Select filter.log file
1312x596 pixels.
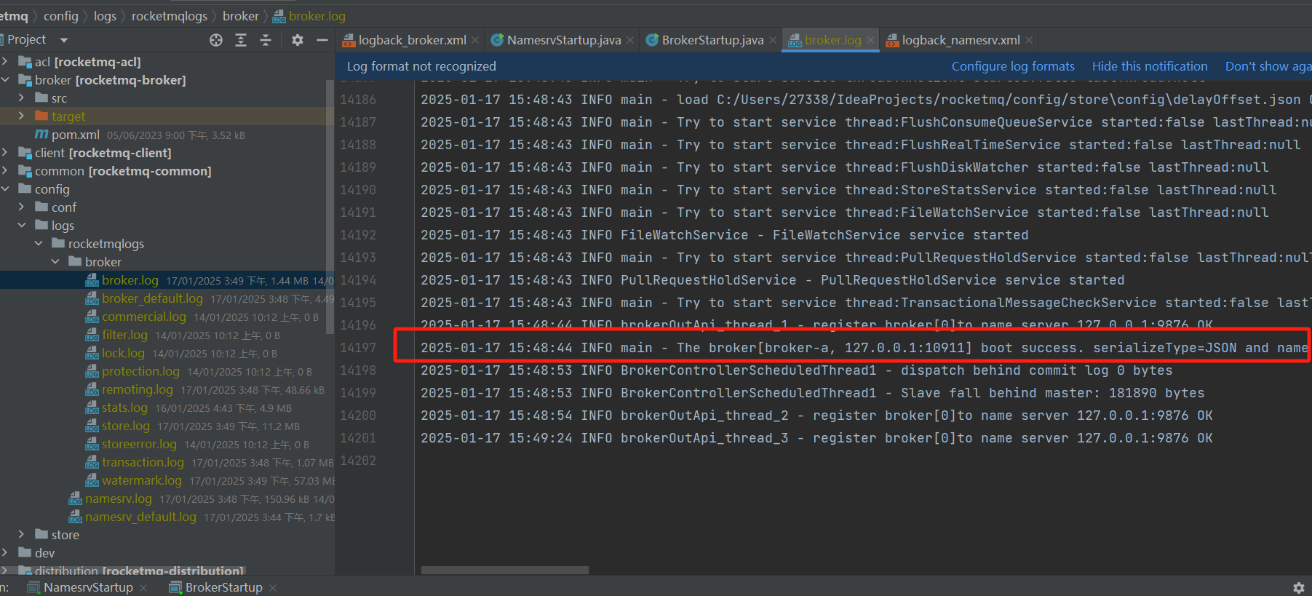point(124,335)
